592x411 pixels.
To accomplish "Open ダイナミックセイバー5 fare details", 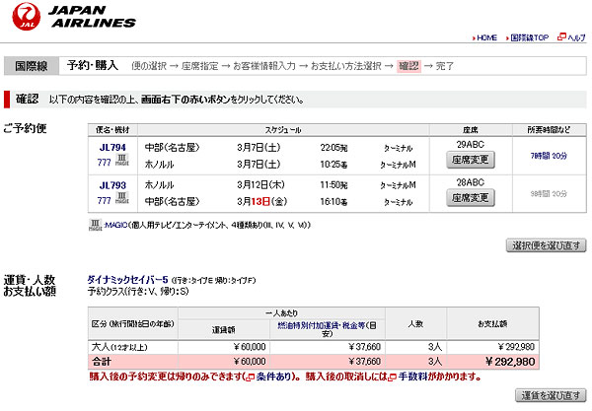I will point(128,280).
